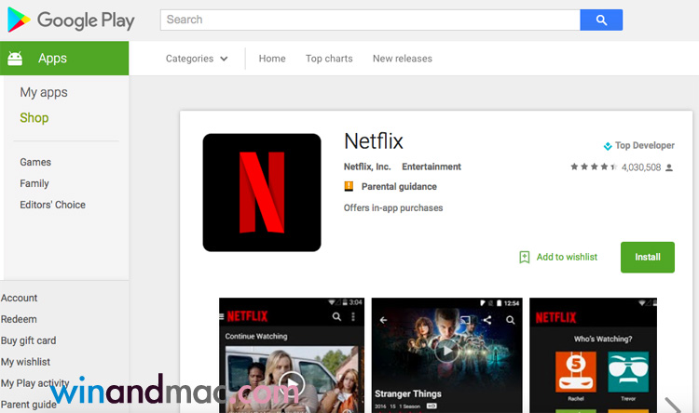Open the Home tab

(272, 59)
